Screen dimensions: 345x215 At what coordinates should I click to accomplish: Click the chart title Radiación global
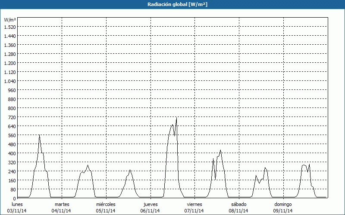pyautogui.click(x=172, y=4)
